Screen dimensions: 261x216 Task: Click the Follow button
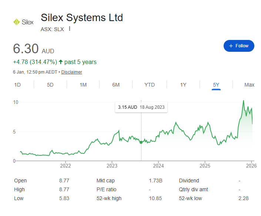(239, 46)
